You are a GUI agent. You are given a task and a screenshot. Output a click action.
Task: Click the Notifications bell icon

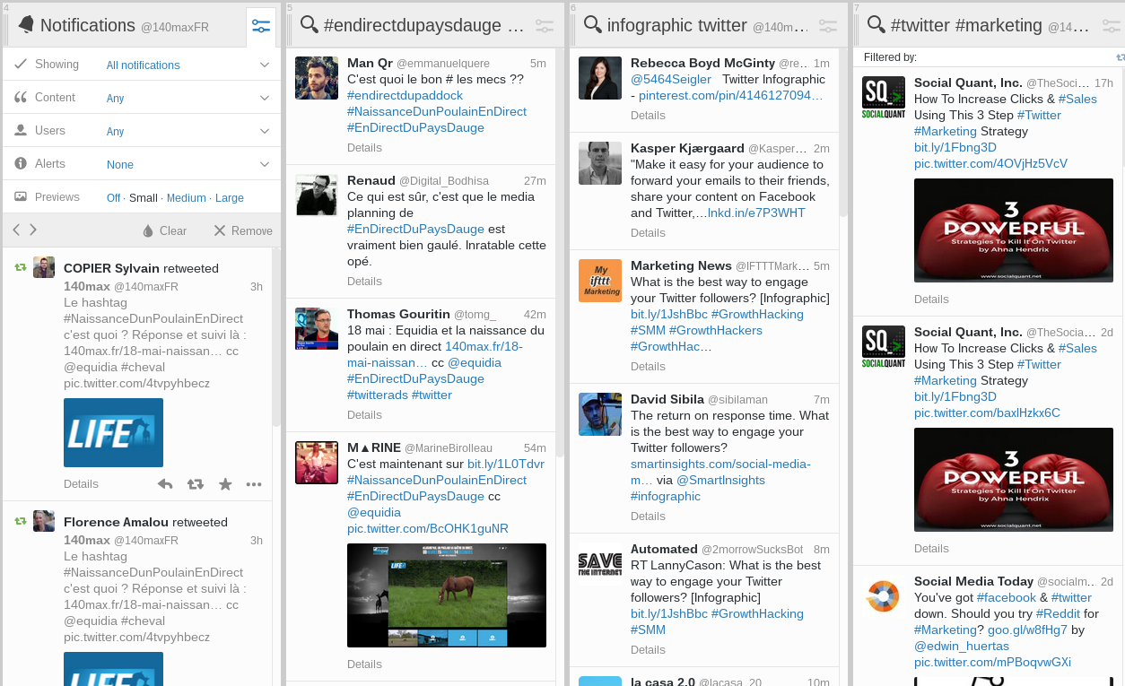click(26, 25)
